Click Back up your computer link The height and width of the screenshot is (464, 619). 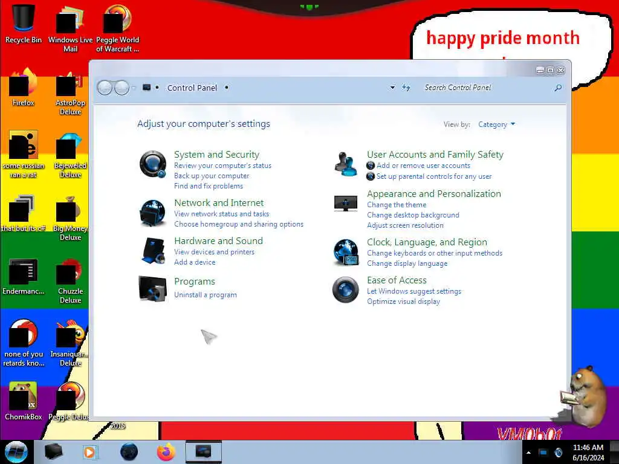[212, 176]
